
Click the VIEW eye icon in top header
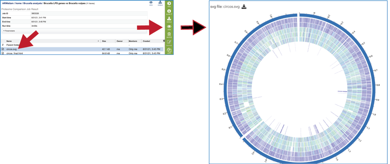[151, 3]
